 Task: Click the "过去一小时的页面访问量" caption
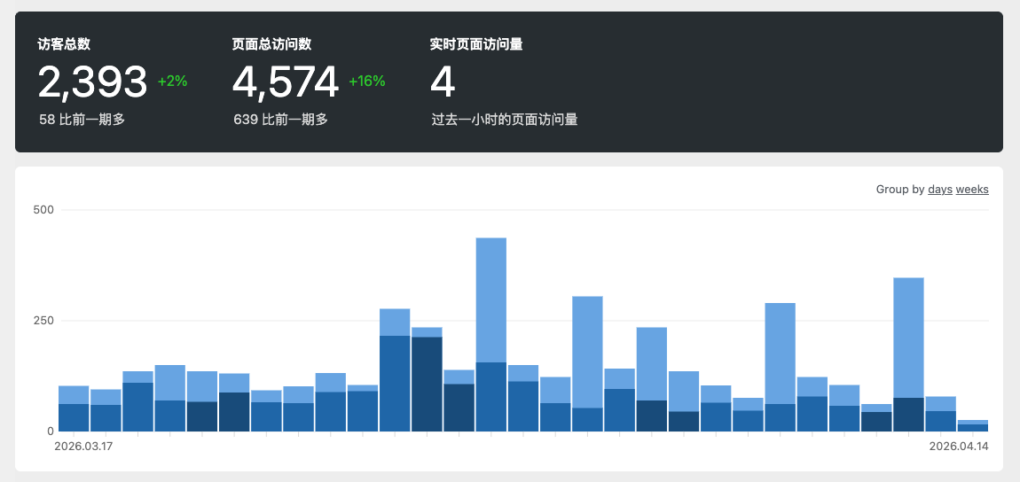(504, 119)
